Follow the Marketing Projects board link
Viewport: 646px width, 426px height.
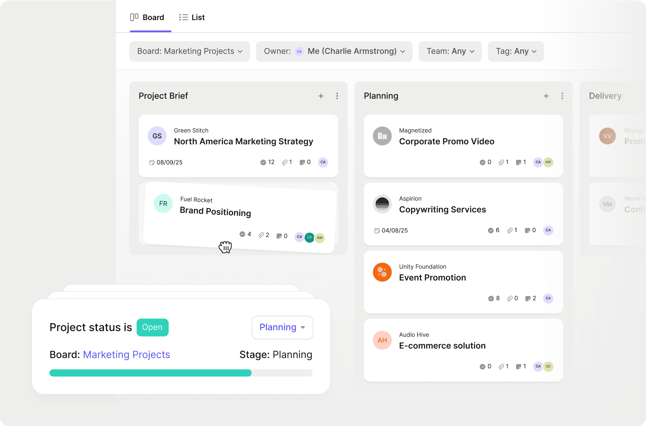tap(126, 355)
